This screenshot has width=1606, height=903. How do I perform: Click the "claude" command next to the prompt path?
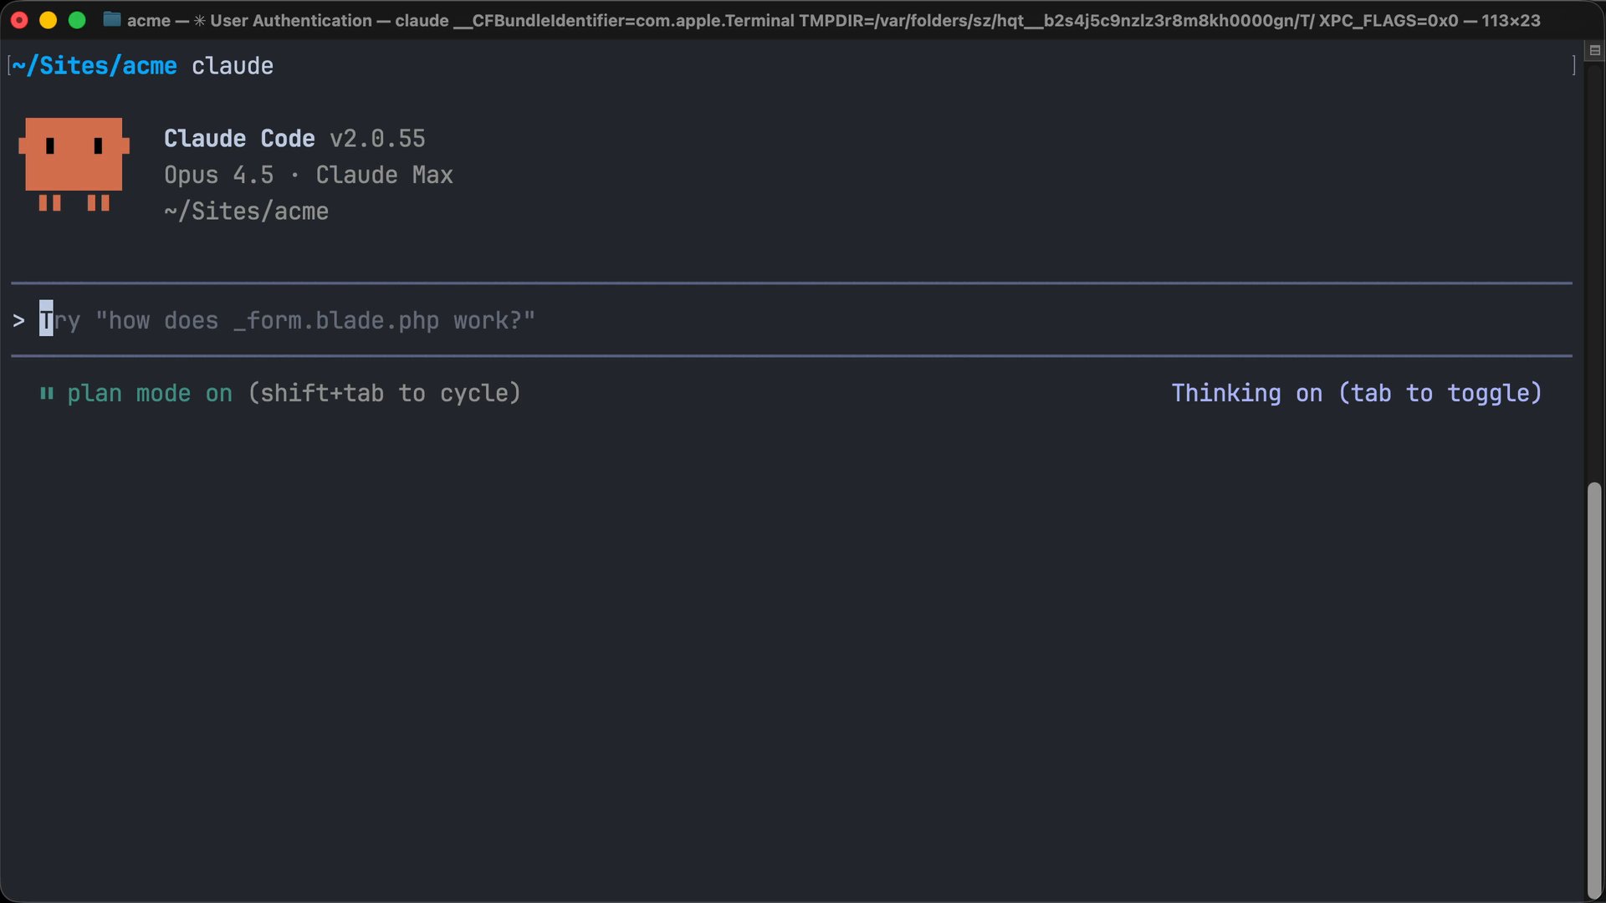click(x=232, y=65)
